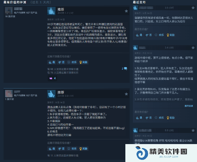Vote 是 on the 3.4 小时 recent review
The height and width of the screenshot is (162, 197).
pyautogui.click(x=139, y=118)
